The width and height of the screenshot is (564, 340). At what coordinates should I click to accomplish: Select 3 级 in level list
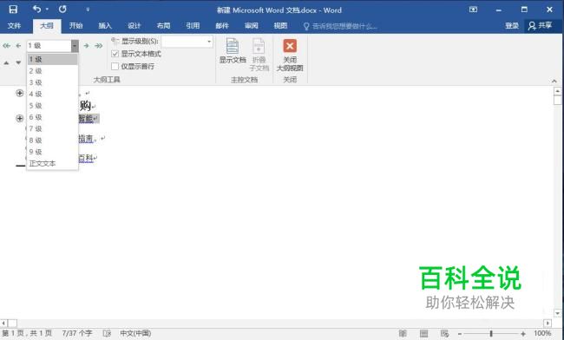[x=53, y=82]
